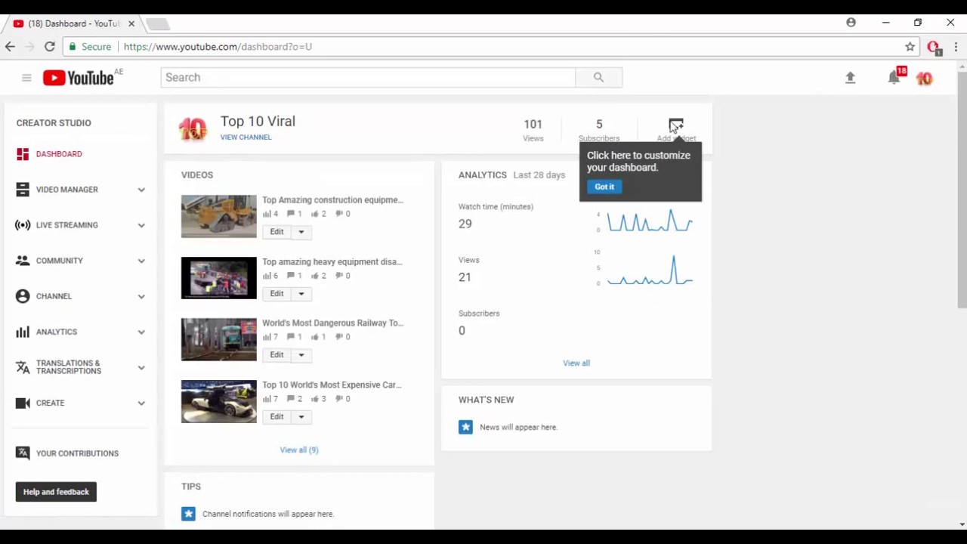Click the Your Contributions translate icon
Screen dimensions: 967x544
(x=23, y=453)
